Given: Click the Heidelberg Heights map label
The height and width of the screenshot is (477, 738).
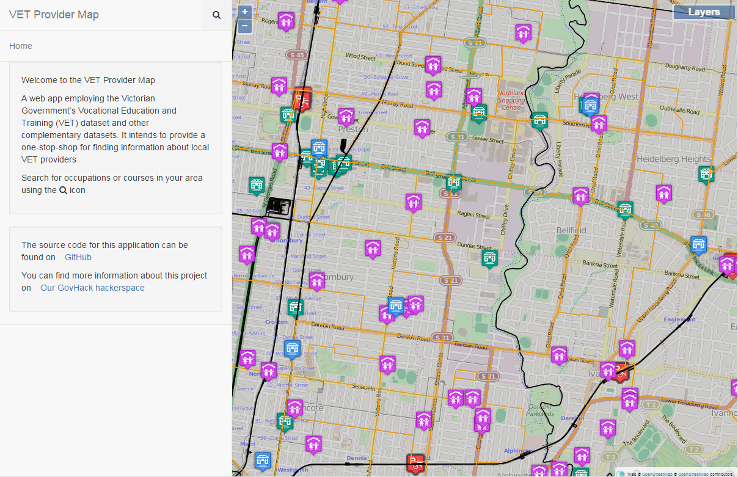Looking at the screenshot, I should tap(674, 159).
